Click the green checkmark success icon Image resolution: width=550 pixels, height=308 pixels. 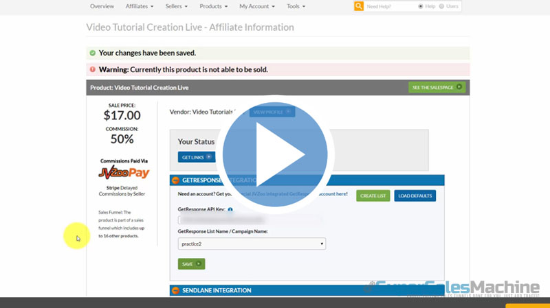pyautogui.click(x=93, y=53)
